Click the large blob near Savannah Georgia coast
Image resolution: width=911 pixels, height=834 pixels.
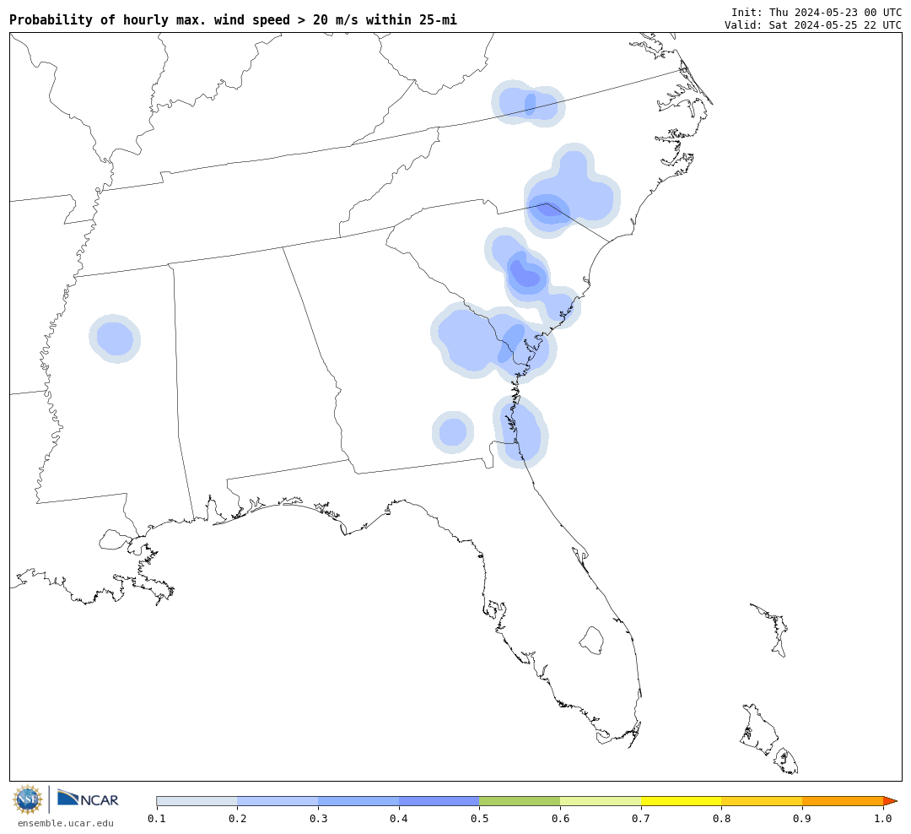point(493,342)
